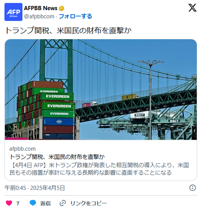The image size is (202, 209).
Task: Click the X logo icon
Action: [192, 8]
